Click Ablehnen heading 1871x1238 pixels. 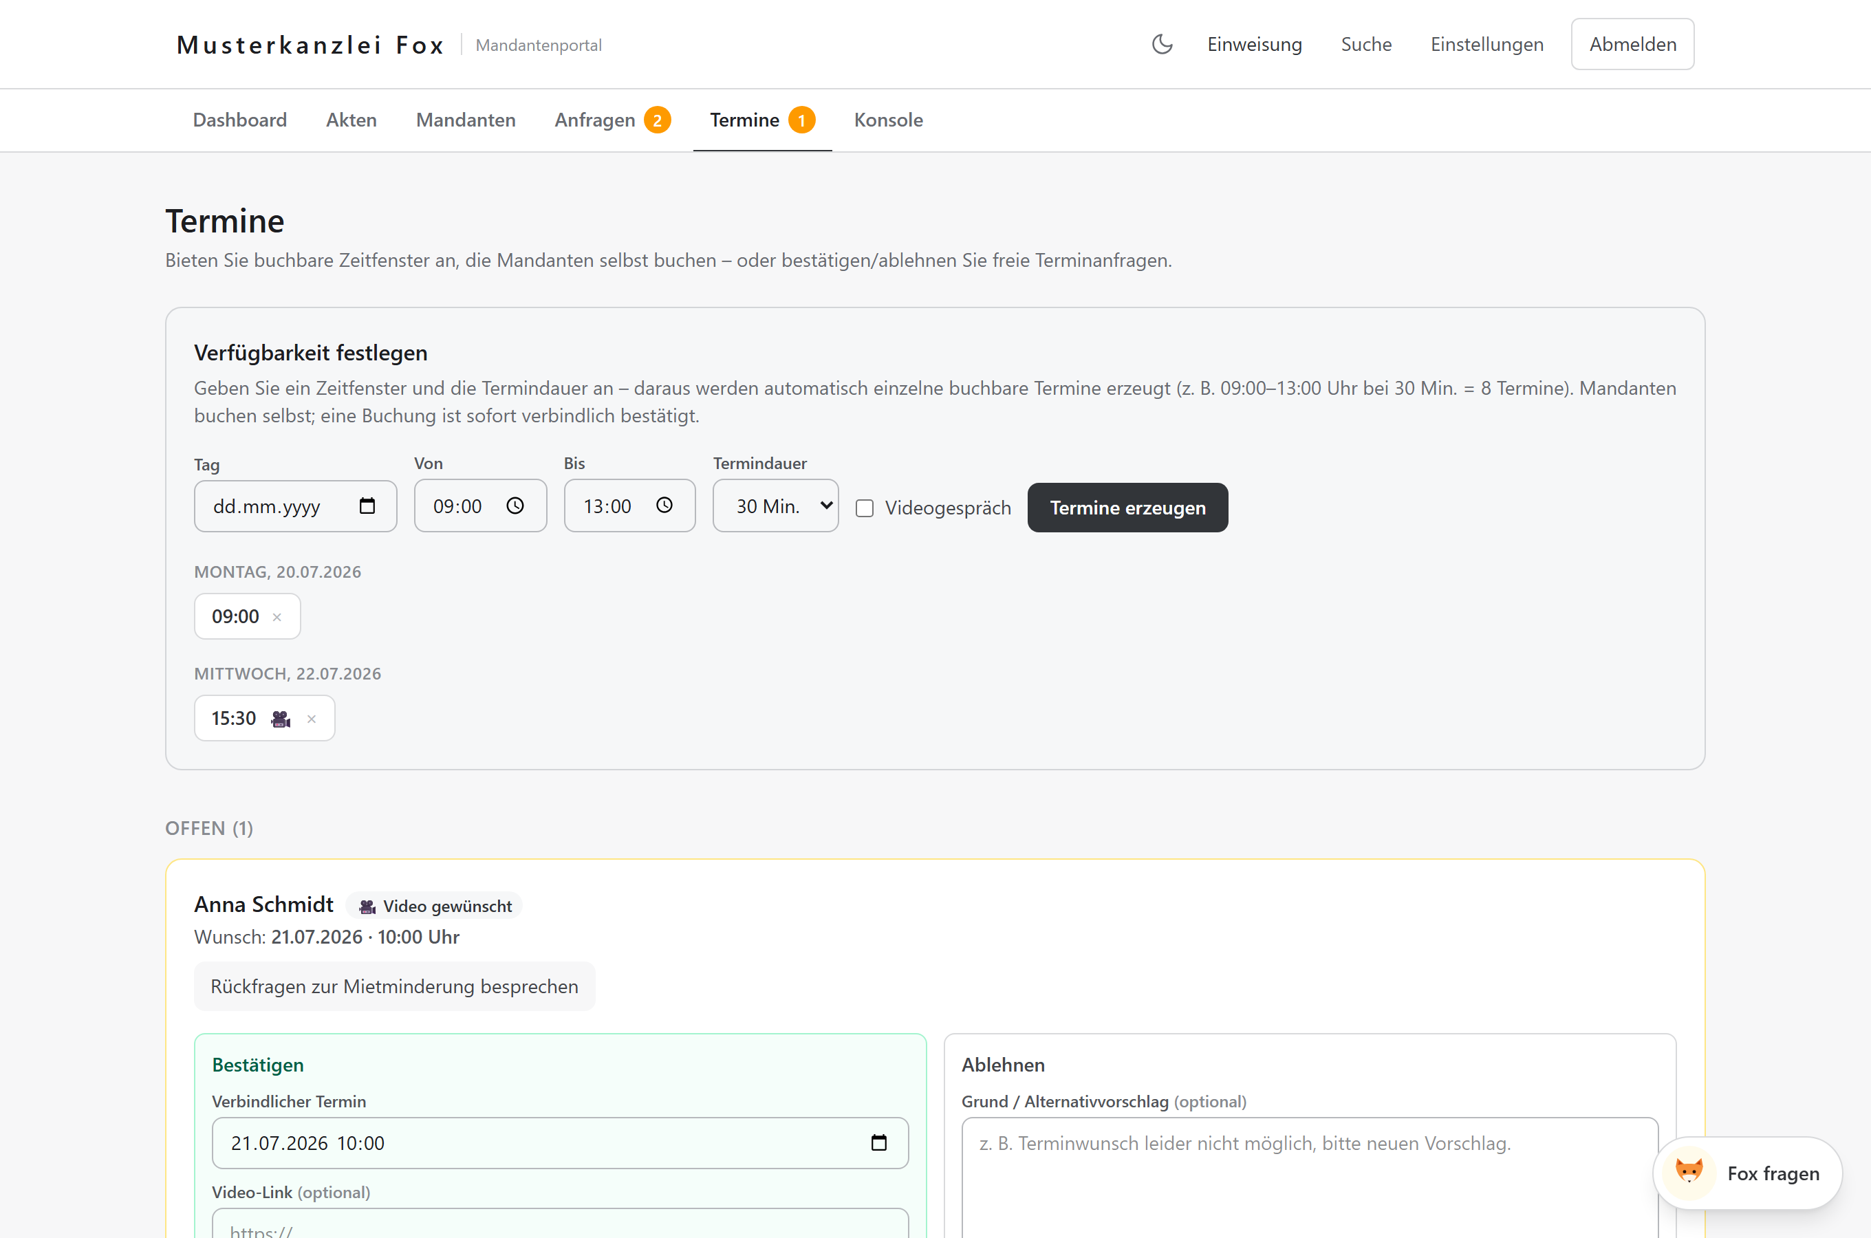click(x=1003, y=1065)
